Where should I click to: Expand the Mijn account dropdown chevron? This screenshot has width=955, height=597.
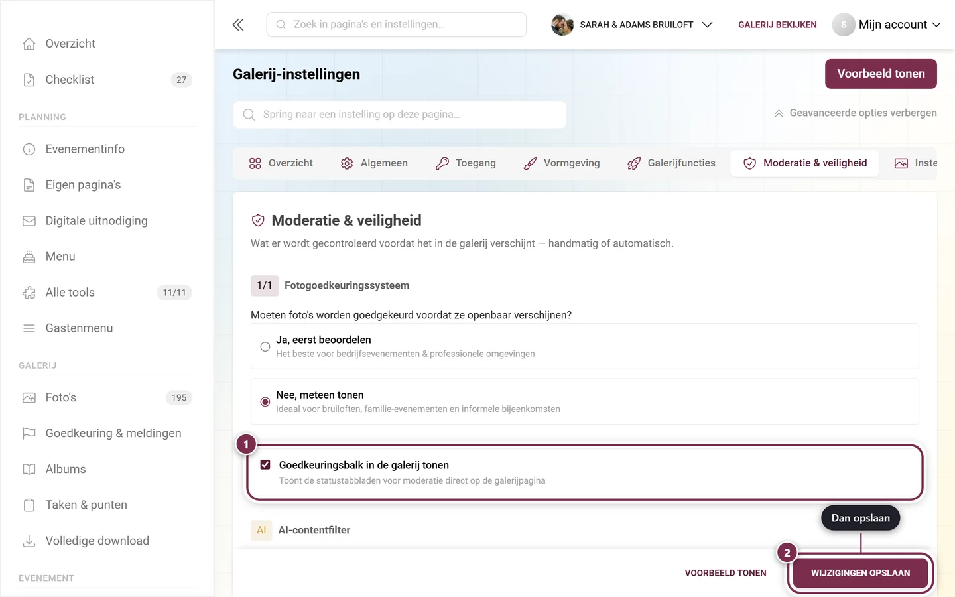point(936,25)
